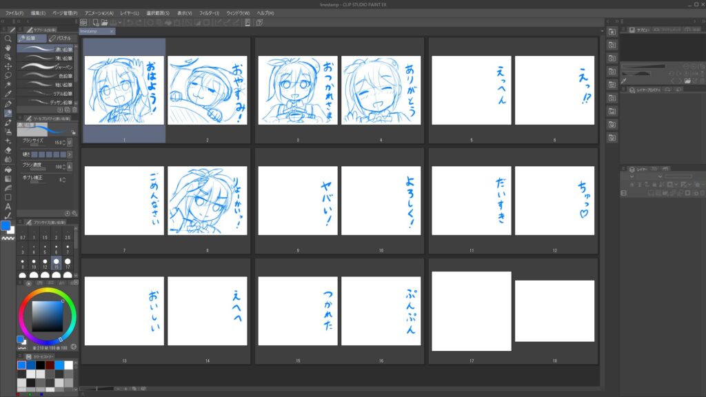Activate the Eraser tool
Image resolution: width=706 pixels, height=397 pixels.
(x=8, y=150)
